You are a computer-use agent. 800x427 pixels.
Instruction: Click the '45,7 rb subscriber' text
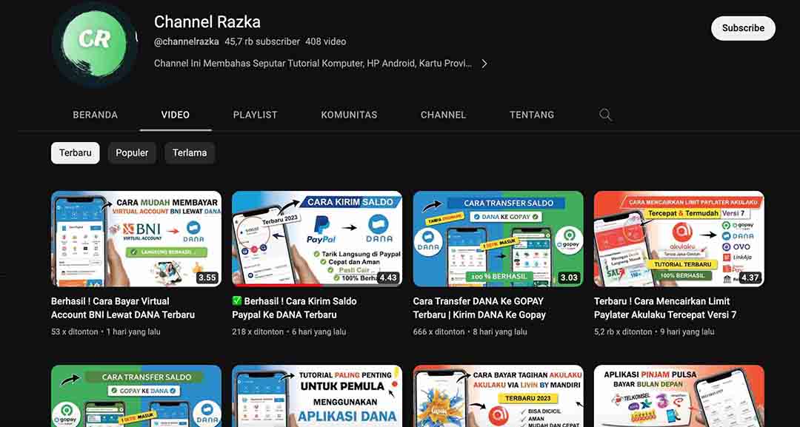click(262, 41)
